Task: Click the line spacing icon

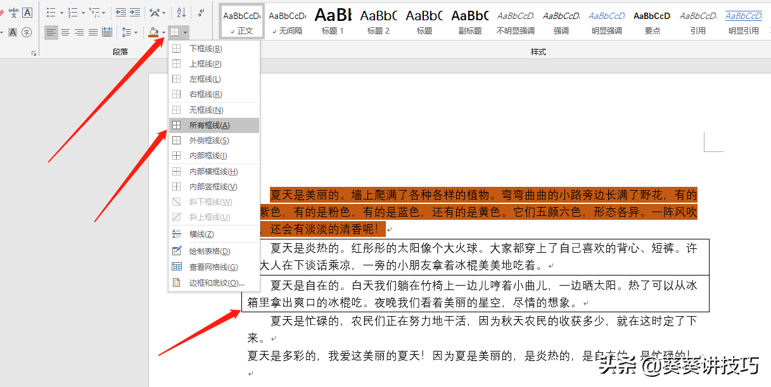Action: [x=126, y=32]
